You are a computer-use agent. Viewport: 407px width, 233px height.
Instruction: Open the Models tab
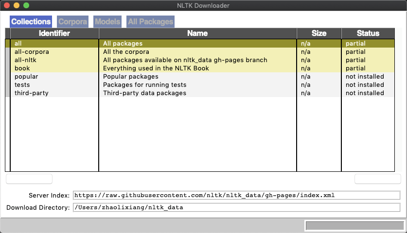point(107,21)
